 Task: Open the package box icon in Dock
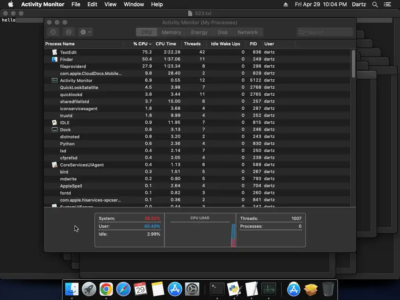[311, 289]
